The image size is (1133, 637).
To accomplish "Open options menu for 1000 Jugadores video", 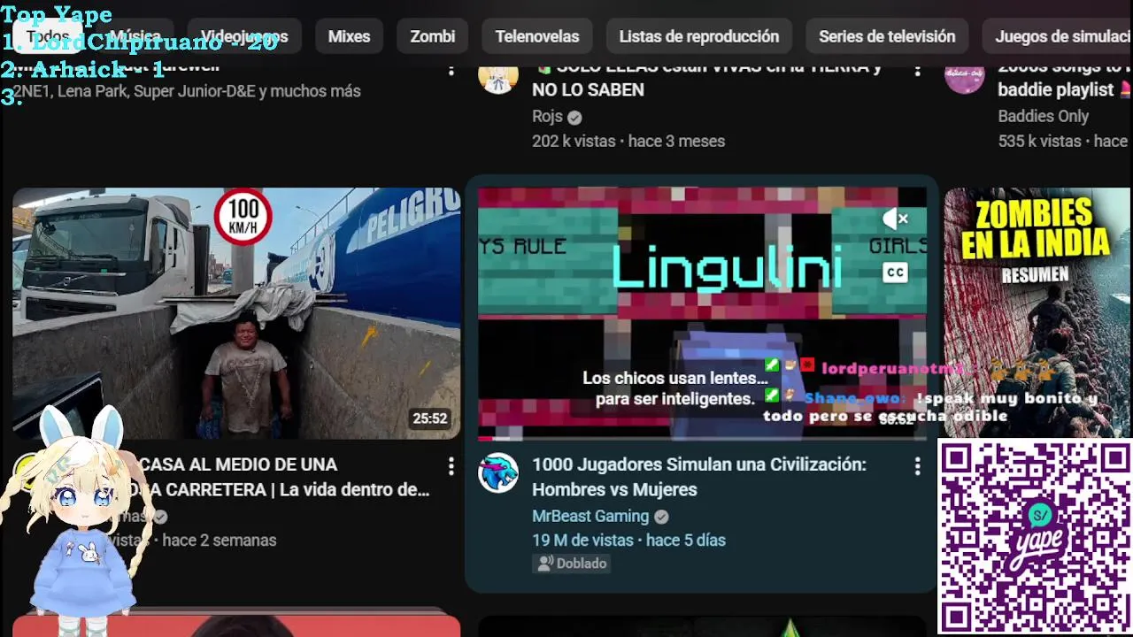I will [x=917, y=466].
